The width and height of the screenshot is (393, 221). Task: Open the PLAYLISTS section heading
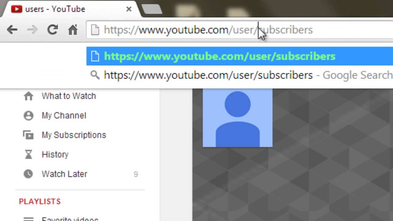tap(40, 201)
